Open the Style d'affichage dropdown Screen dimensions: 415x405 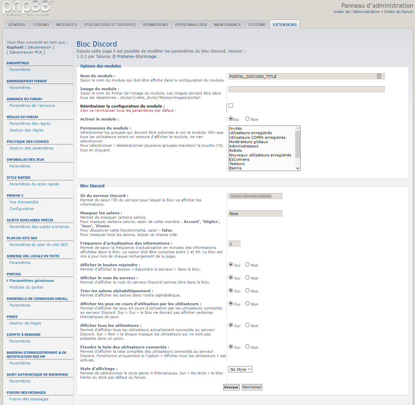240,369
